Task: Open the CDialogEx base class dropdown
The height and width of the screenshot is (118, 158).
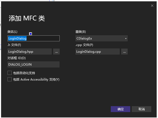Action: pos(101,38)
